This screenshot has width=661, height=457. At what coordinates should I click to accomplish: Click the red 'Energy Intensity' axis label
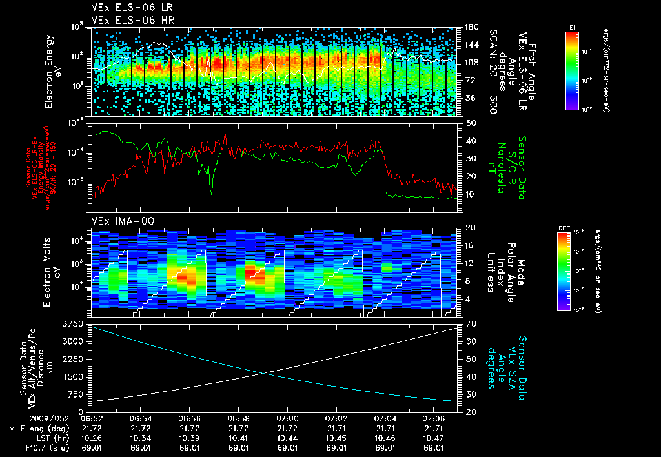41,168
